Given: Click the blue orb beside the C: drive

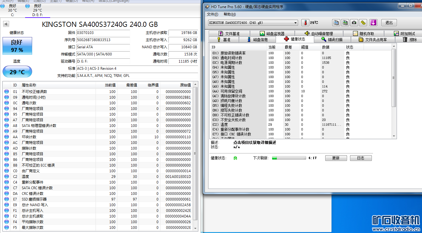Looking at the screenshot, I should point(2,6).
